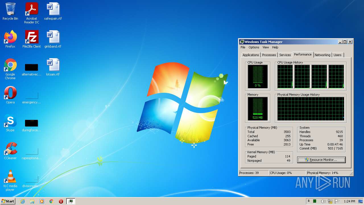Select the Performance tab
The height and width of the screenshot is (205, 364).
303,54
